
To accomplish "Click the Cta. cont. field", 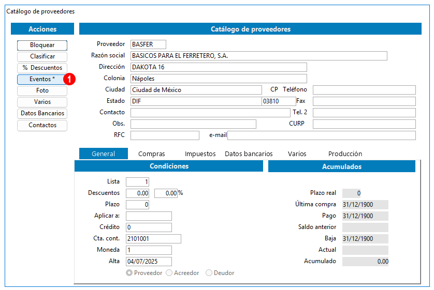I will tap(153, 239).
